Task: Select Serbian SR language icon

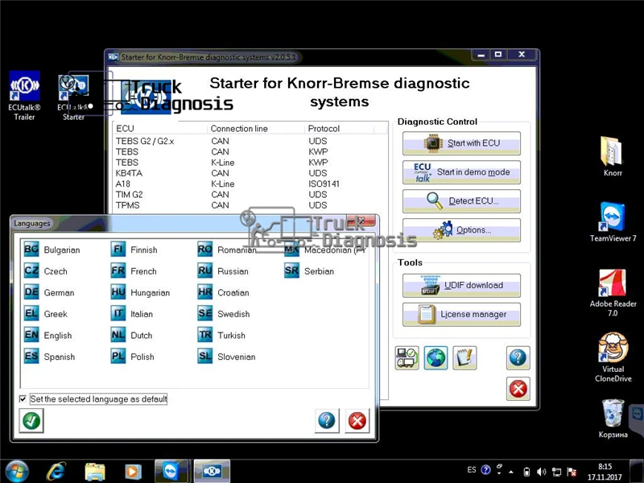Action: pyautogui.click(x=291, y=270)
